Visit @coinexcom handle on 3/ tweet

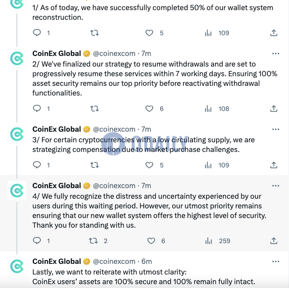(114, 129)
